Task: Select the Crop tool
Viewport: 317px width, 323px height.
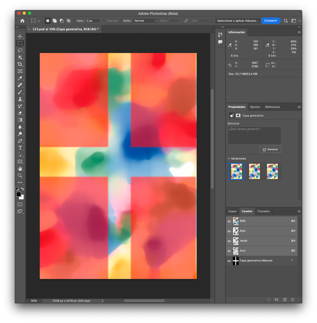Action: click(x=20, y=64)
